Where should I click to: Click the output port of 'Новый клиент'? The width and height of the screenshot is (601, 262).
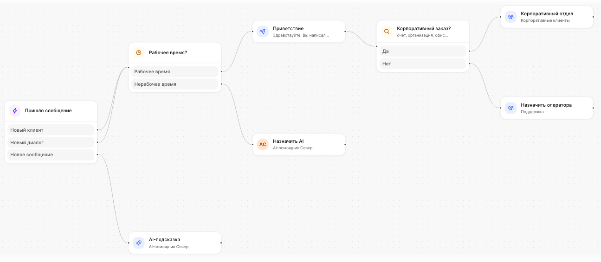pyautogui.click(x=97, y=130)
